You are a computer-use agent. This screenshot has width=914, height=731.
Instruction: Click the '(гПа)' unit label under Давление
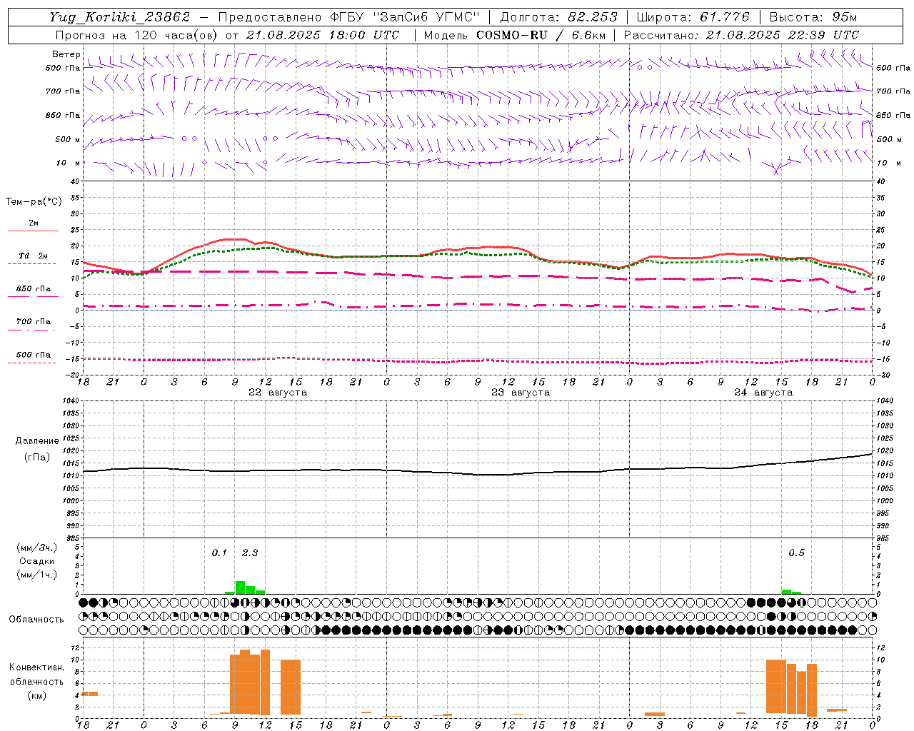37,458
